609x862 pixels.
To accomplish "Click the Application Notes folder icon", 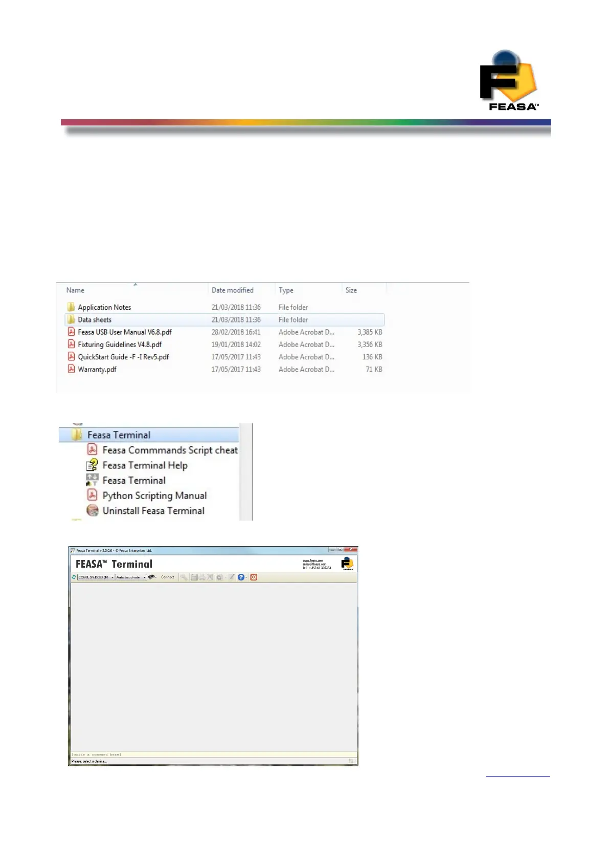I will [71, 307].
